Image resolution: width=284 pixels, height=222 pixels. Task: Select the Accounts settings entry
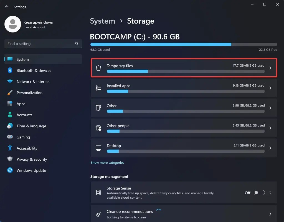tap(25, 115)
